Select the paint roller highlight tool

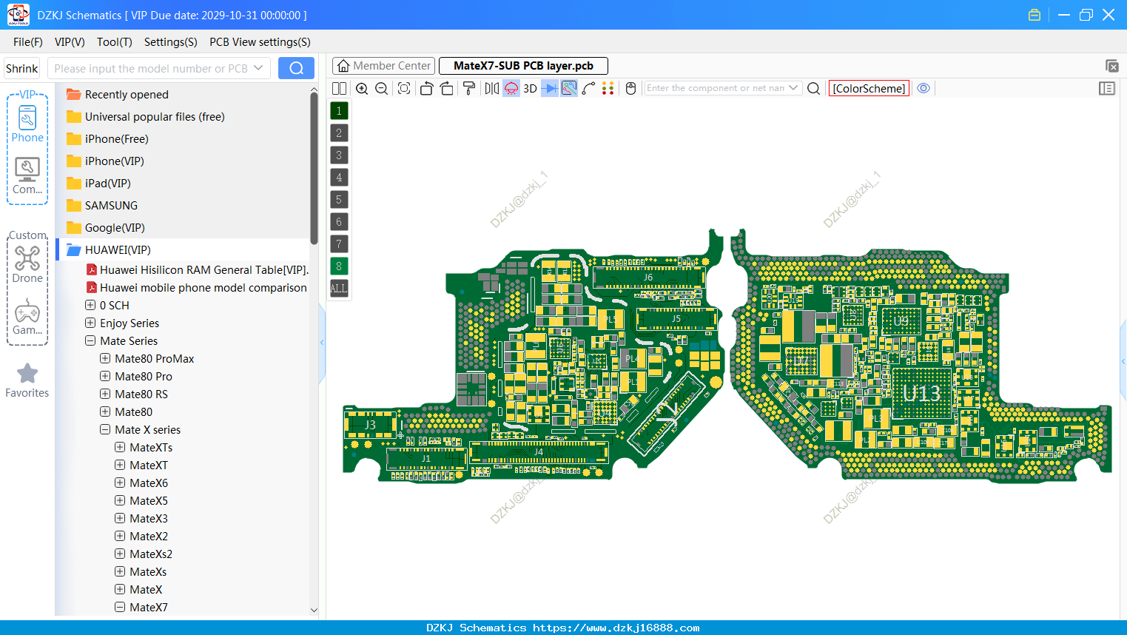(469, 88)
